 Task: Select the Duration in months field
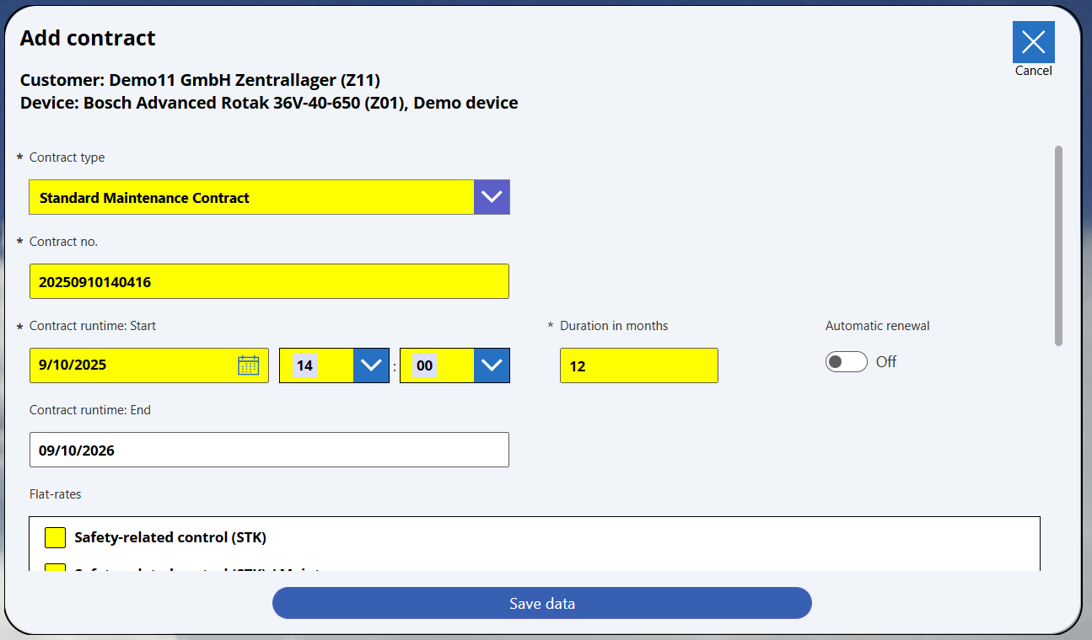click(x=638, y=365)
